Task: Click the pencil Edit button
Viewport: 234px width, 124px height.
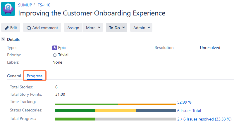Action: coord(11,28)
